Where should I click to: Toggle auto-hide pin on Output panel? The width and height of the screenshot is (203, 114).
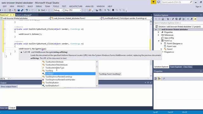coord(148,83)
